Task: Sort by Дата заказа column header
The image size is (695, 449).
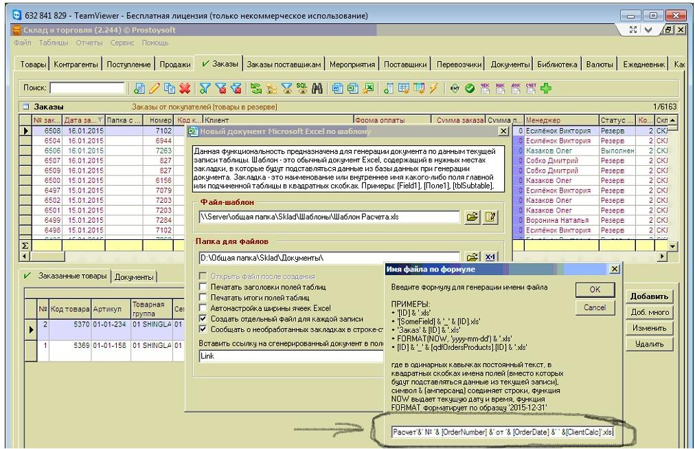Action: tap(82, 120)
